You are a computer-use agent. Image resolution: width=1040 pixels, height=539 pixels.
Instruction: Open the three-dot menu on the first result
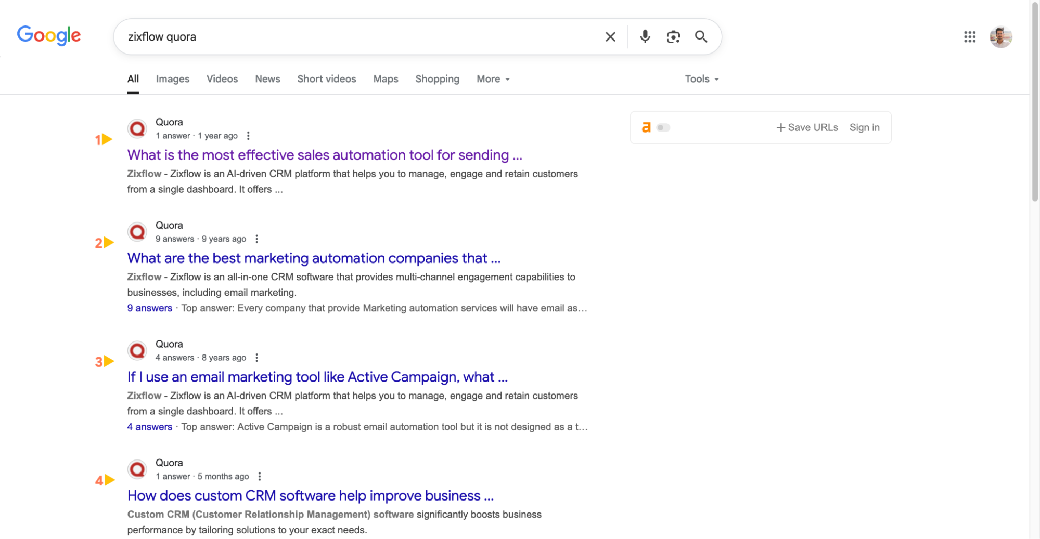point(248,135)
